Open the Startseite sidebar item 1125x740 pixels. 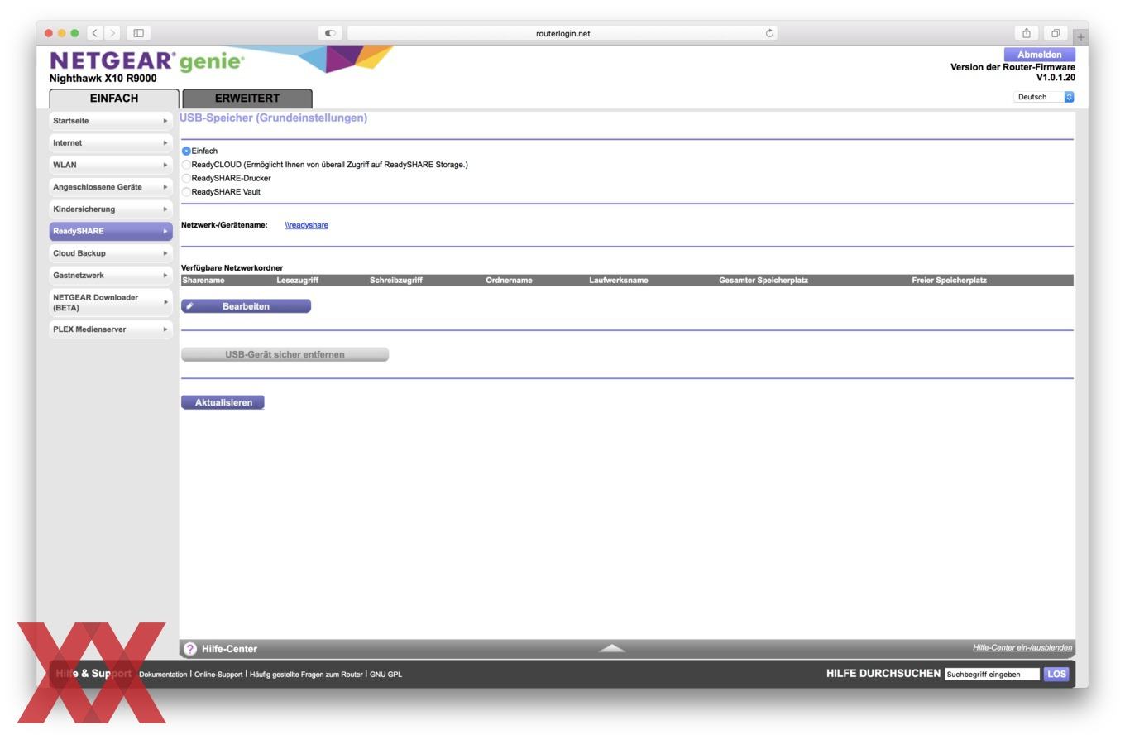[x=111, y=121]
